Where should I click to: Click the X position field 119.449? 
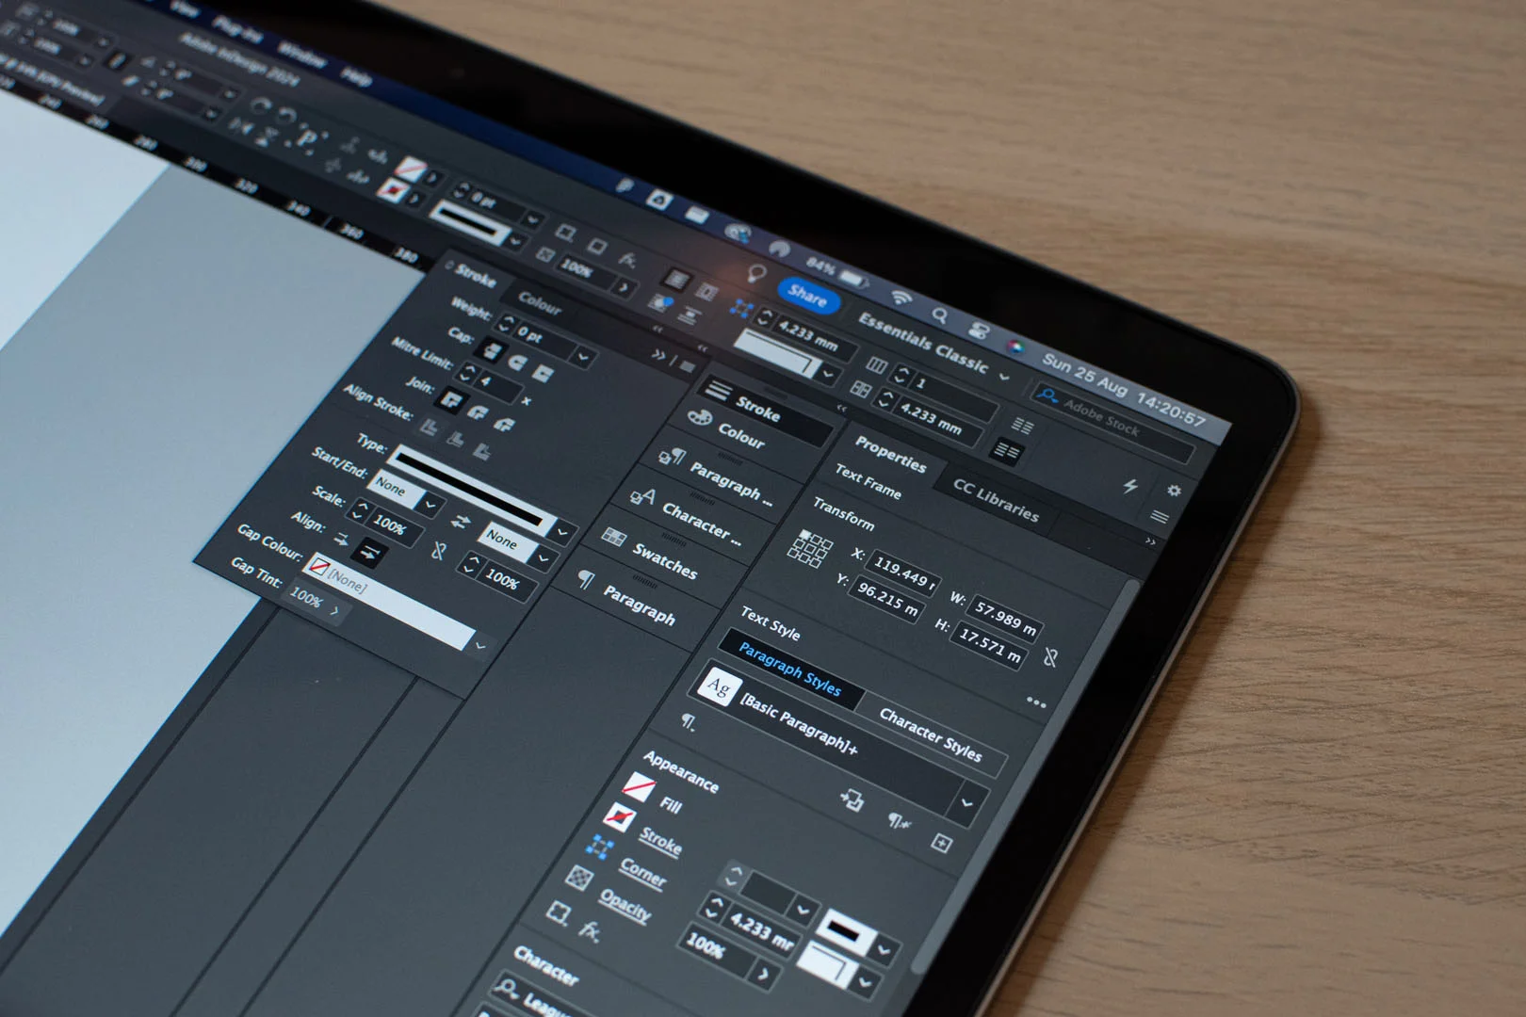pyautogui.click(x=903, y=573)
